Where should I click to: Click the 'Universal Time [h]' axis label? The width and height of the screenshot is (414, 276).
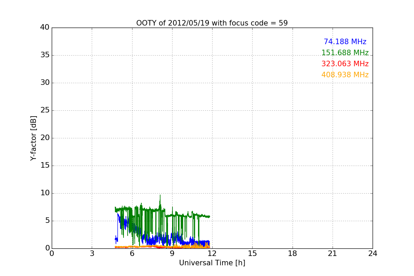point(212,263)
